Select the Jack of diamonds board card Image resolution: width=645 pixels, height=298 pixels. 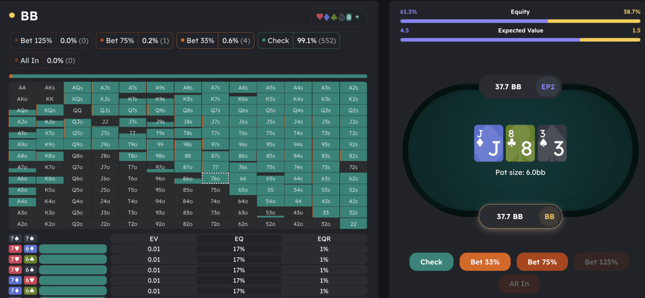pyautogui.click(x=489, y=144)
